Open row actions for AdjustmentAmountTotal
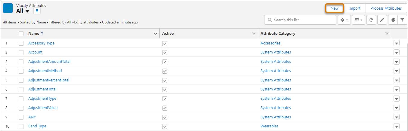The height and width of the screenshot is (131, 408). (397, 62)
